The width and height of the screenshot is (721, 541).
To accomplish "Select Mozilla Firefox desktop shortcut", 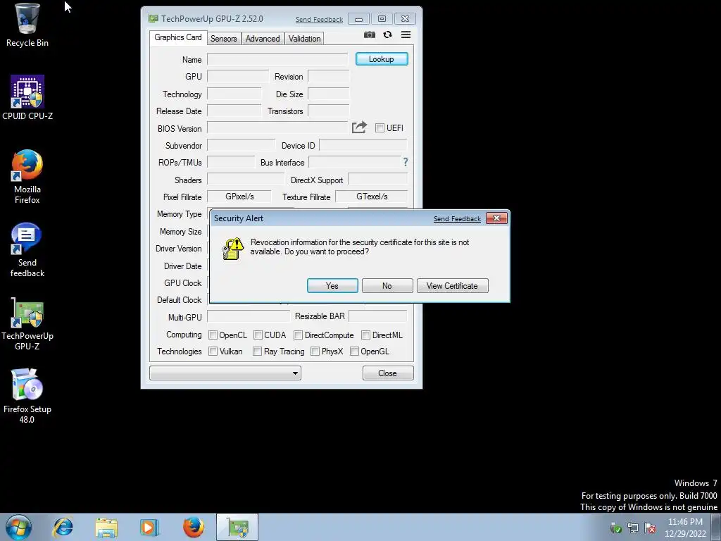I will pos(27,177).
